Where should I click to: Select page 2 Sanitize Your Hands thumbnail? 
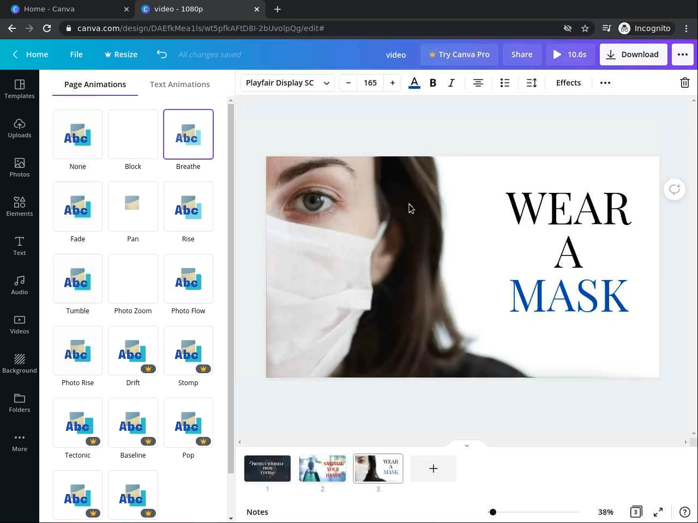(322, 469)
